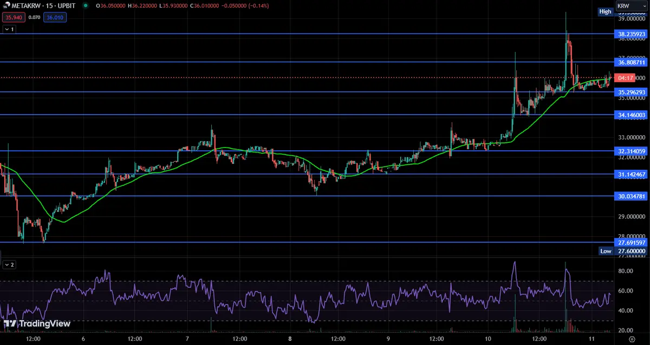The image size is (650, 345).
Task: Click the 33.000000 price axis label
Action: (x=632, y=137)
